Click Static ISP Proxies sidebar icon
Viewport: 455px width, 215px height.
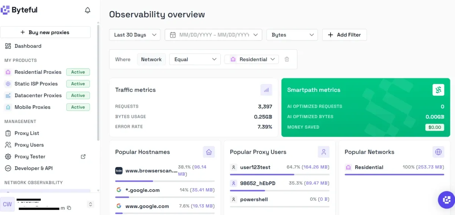(x=8, y=84)
